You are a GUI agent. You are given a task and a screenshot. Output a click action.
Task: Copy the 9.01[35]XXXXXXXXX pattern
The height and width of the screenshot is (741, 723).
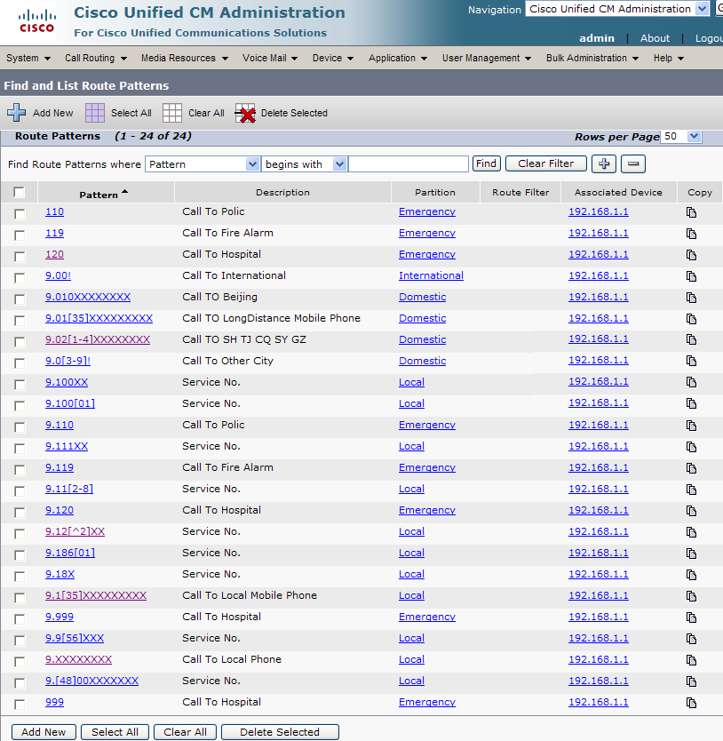691,319
